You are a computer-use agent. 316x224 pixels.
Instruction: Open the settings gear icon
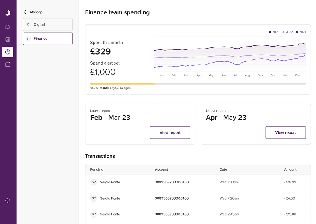point(8,200)
